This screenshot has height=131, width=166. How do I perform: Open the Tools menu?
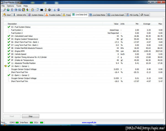19,6
